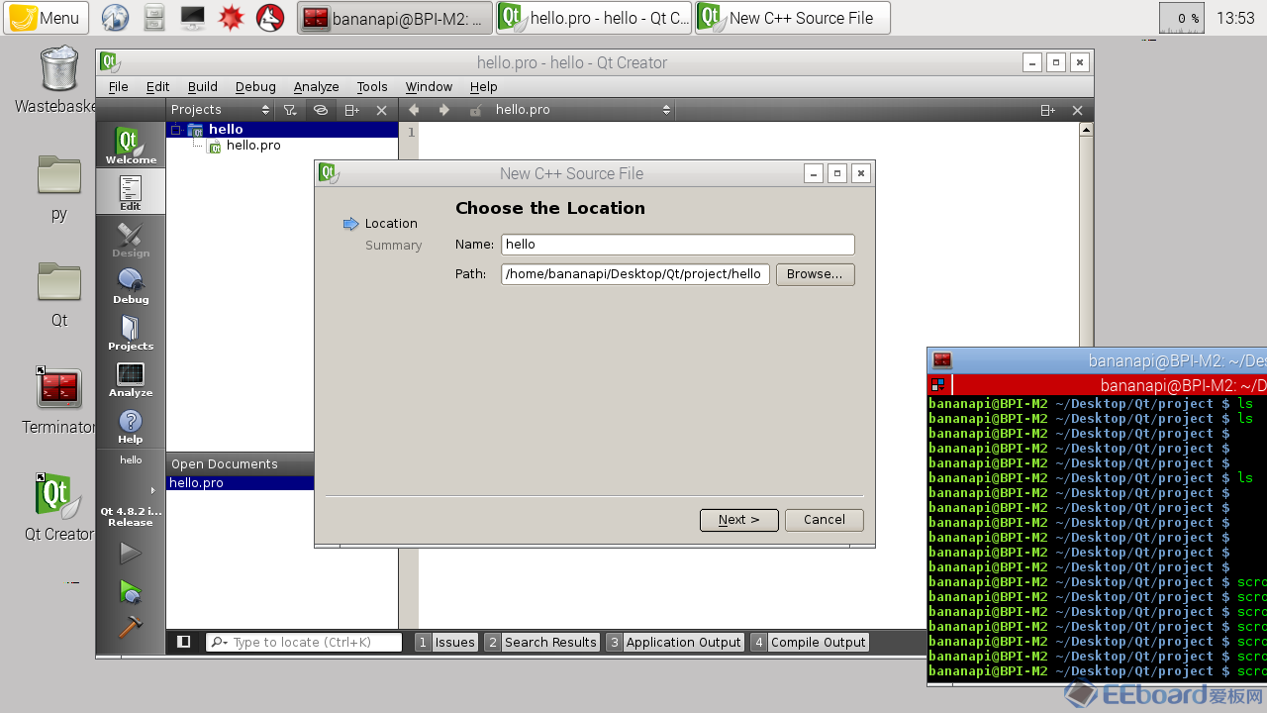Toggle synchronize with editor link icon
Screen dimensions: 1267x713
[320, 110]
